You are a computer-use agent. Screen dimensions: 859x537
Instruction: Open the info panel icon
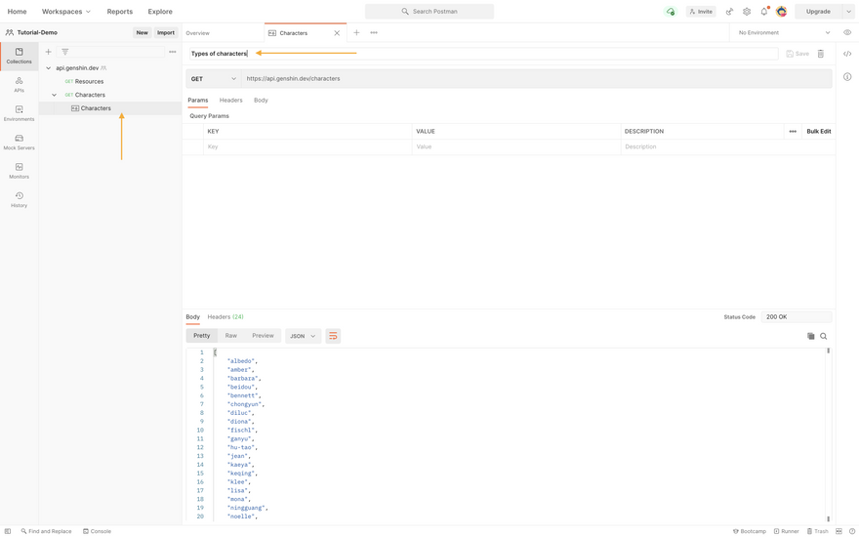point(847,77)
